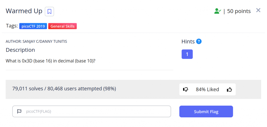Click the 84% Liked rating text

pos(207,89)
